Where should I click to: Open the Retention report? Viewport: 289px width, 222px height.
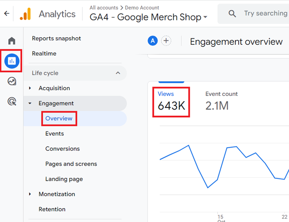(x=52, y=209)
